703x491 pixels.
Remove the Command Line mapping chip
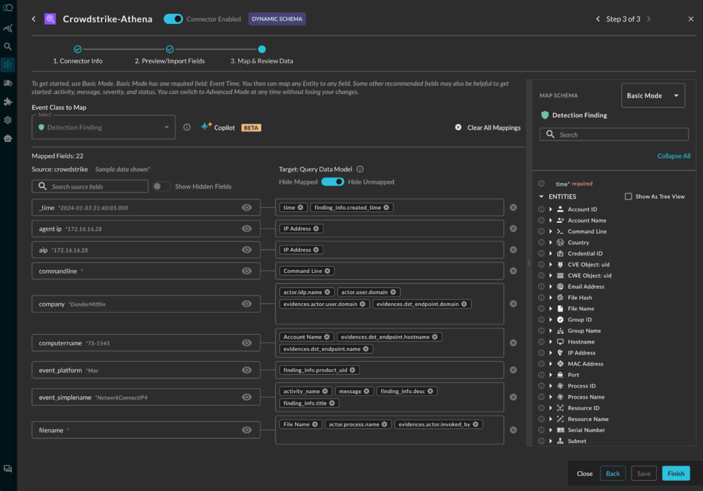pos(329,271)
